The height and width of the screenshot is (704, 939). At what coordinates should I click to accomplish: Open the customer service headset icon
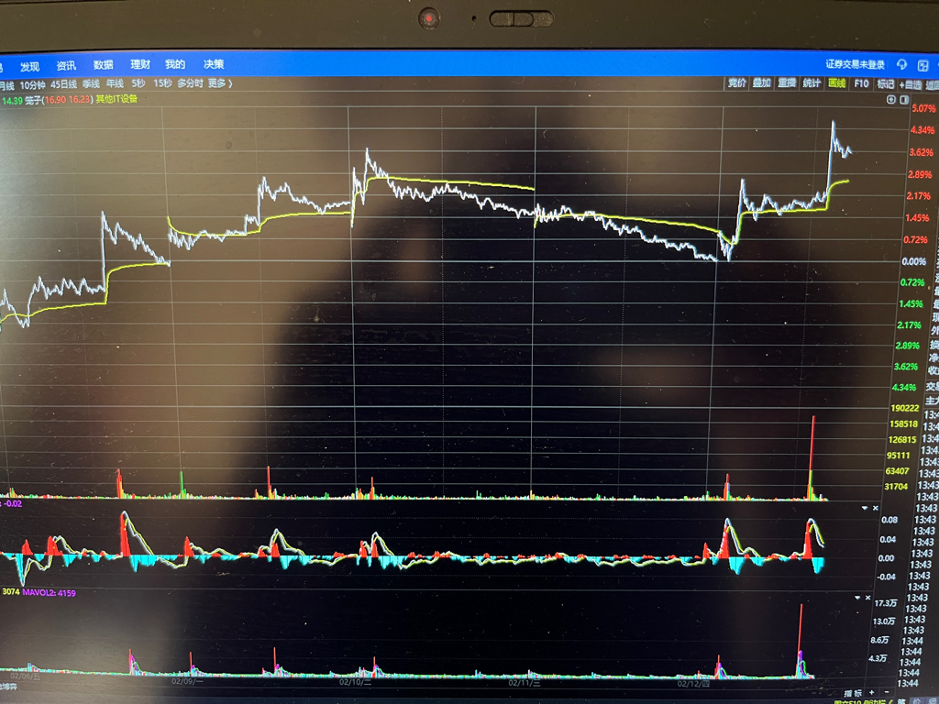[x=902, y=64]
